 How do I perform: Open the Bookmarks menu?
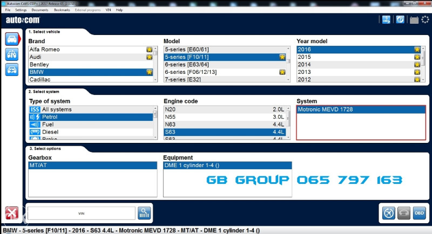[62, 10]
